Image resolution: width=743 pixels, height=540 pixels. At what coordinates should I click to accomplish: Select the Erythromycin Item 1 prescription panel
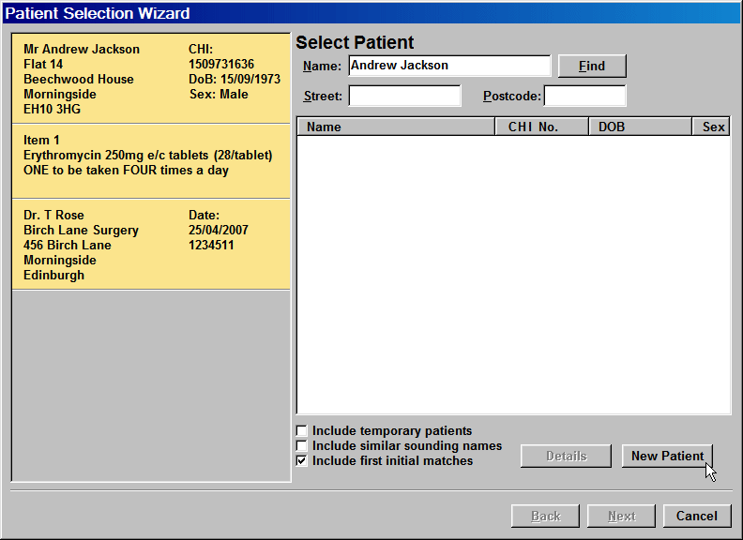point(150,160)
